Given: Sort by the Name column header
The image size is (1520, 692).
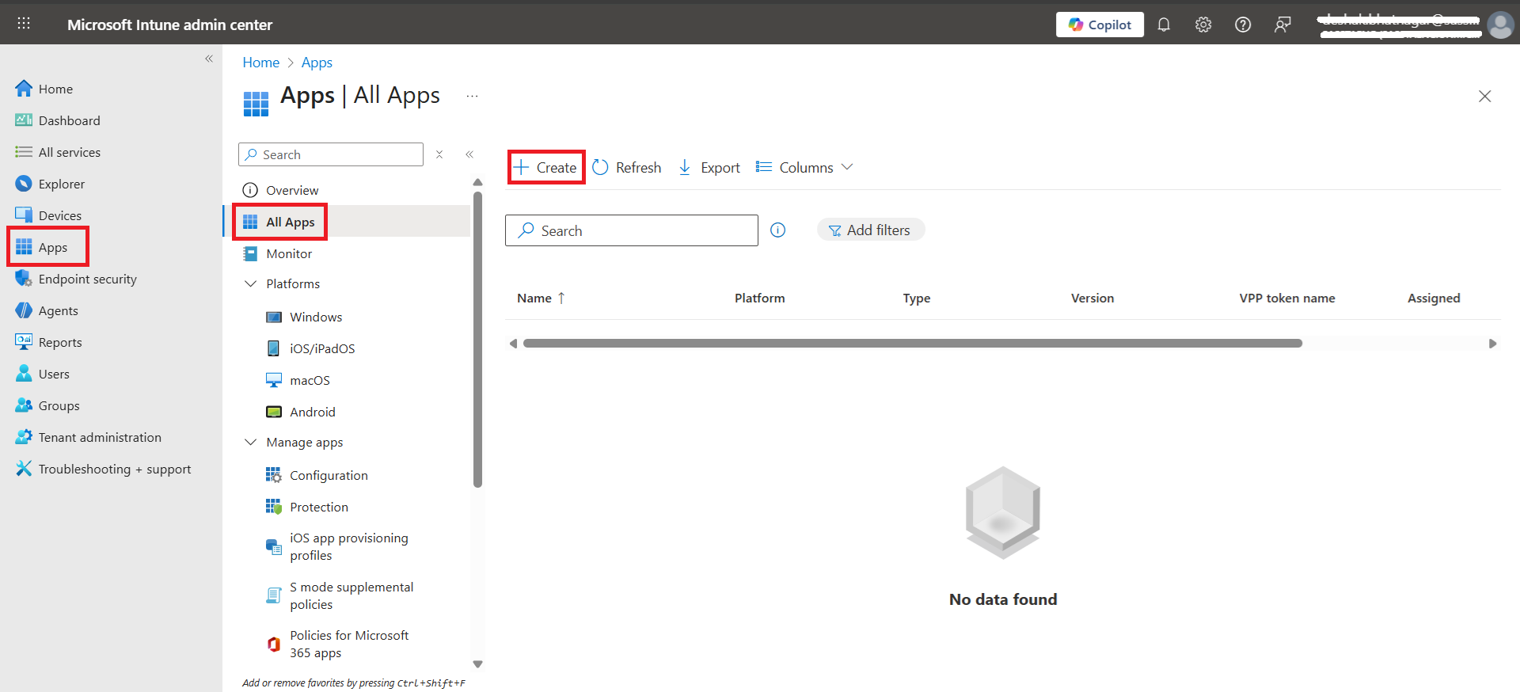Looking at the screenshot, I should [x=534, y=298].
